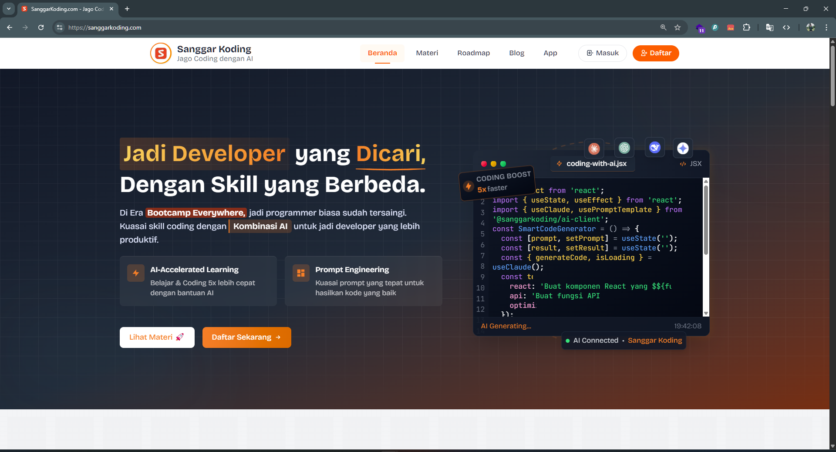Image resolution: width=836 pixels, height=452 pixels.
Task: Click the Prompt Engineering card title
Action: click(352, 270)
